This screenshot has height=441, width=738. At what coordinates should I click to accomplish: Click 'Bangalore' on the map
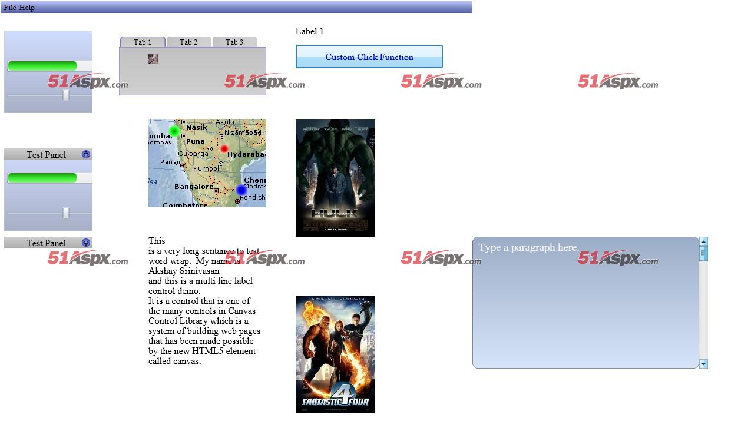(194, 187)
